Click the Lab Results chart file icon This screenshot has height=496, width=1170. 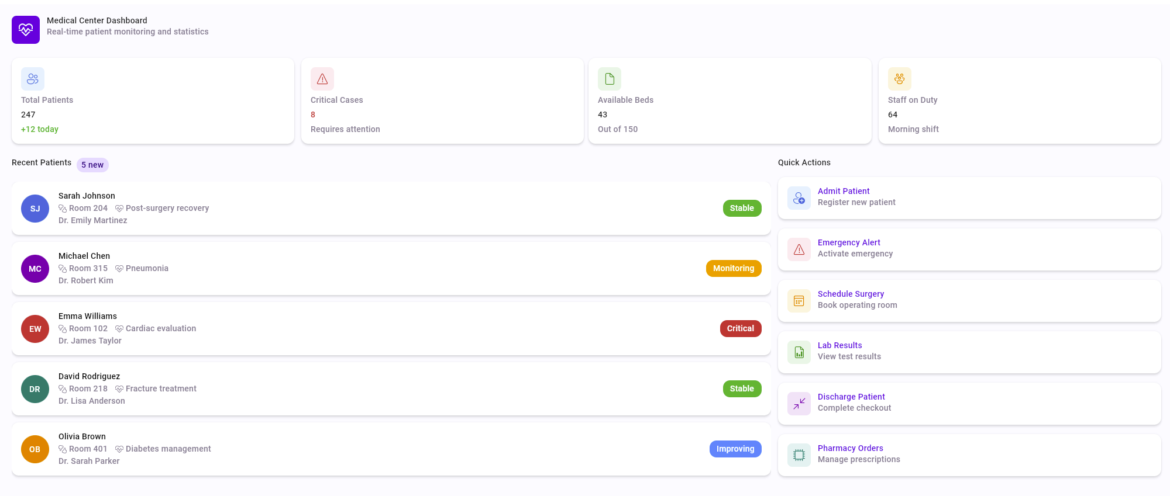tap(799, 353)
